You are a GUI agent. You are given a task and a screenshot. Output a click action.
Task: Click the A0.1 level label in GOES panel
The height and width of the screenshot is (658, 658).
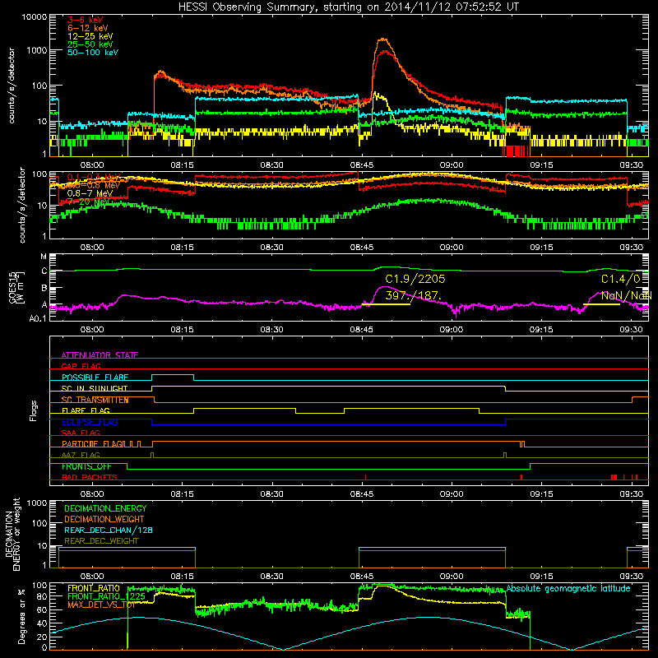[38, 319]
